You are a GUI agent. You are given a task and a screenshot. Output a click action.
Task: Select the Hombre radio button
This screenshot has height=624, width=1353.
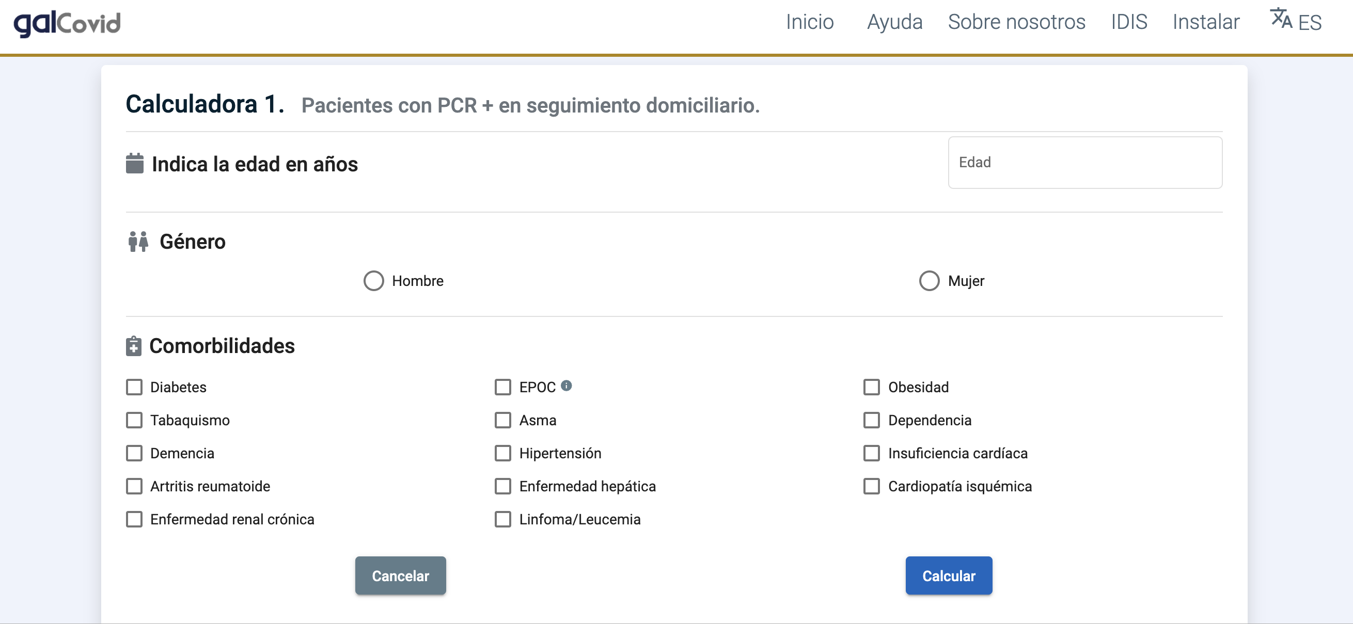(373, 281)
